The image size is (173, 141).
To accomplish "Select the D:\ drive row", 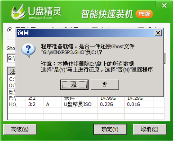I will pos(12,85).
